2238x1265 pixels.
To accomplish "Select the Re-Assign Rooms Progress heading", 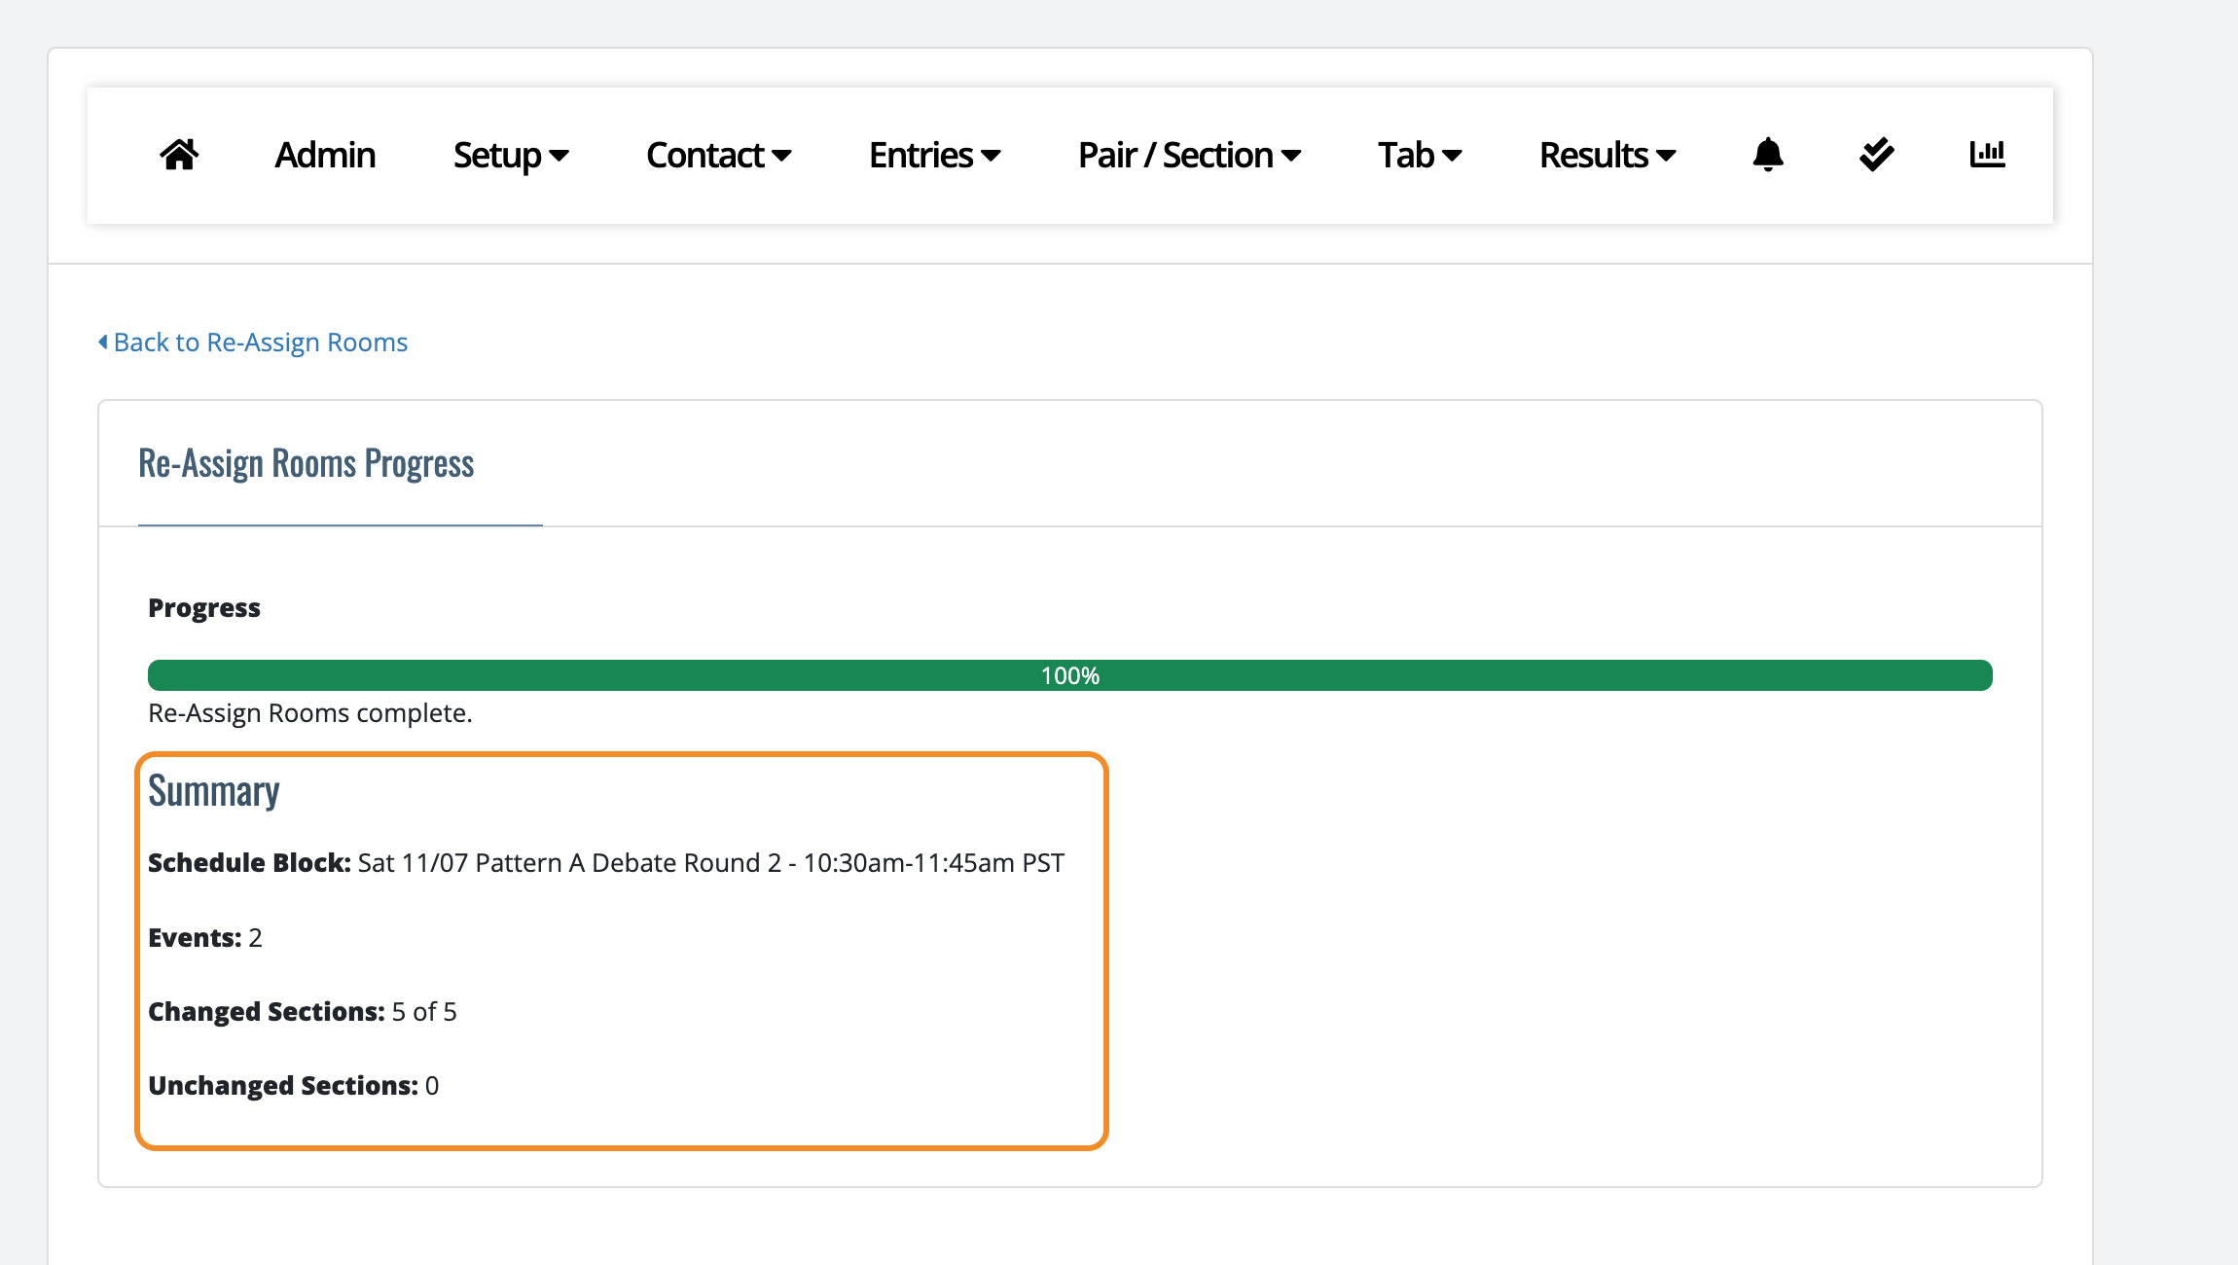I will 307,463.
